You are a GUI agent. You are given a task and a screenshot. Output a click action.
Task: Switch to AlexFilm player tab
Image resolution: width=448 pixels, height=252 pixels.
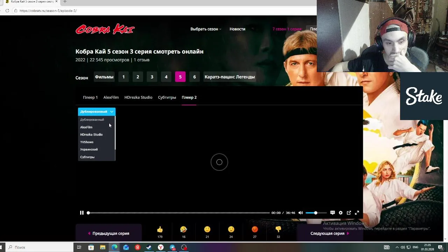(111, 97)
